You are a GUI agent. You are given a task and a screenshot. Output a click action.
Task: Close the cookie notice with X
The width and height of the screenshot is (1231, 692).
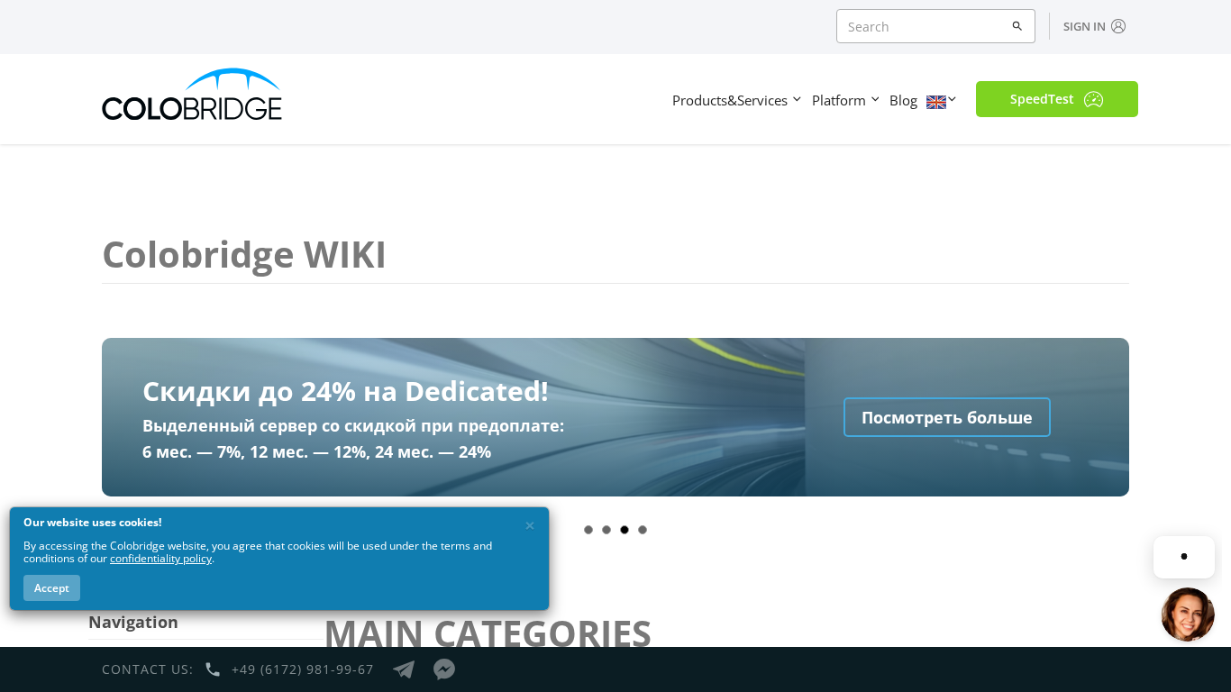click(530, 525)
